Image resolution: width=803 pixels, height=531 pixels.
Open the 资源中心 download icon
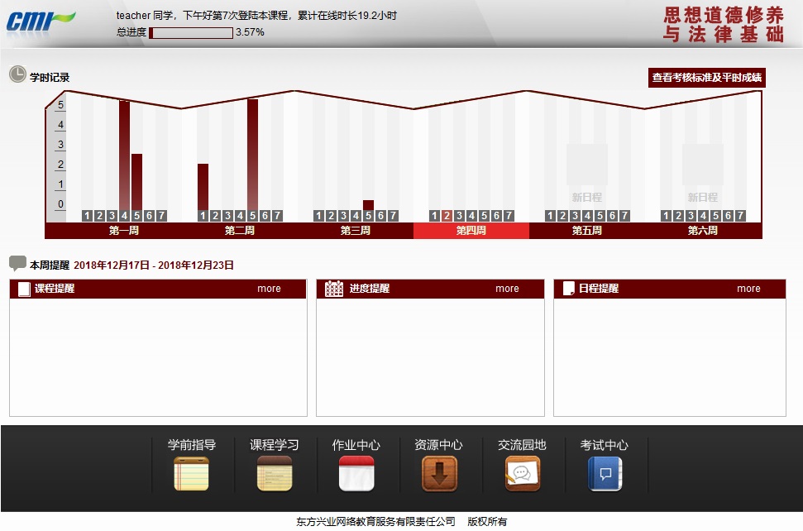click(x=439, y=474)
